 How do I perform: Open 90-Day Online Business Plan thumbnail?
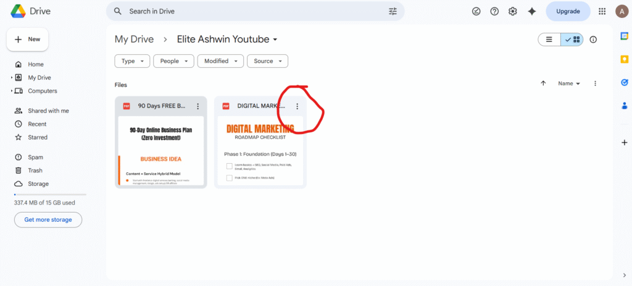160,150
